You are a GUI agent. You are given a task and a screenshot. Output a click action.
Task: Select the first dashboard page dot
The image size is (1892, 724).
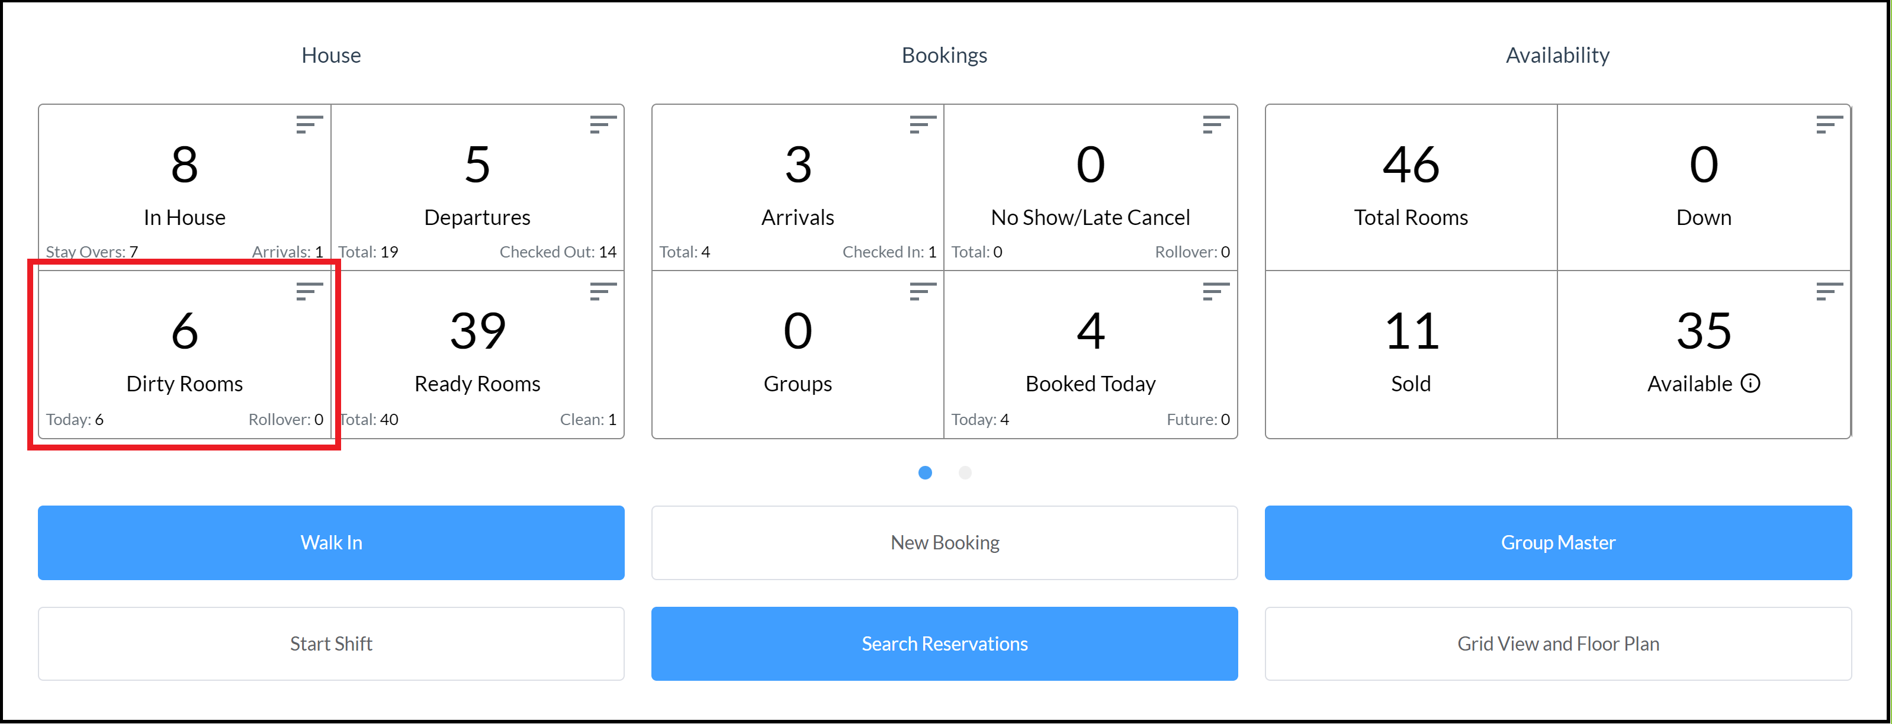[x=926, y=473]
